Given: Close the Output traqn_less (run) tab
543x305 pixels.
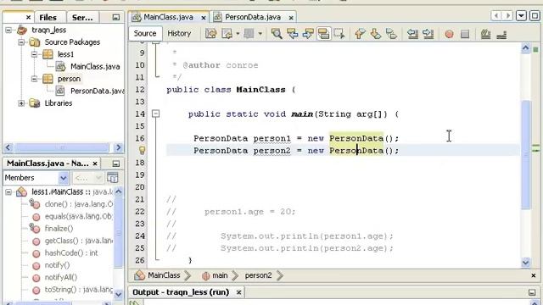Looking at the screenshot, I should tap(238, 292).
